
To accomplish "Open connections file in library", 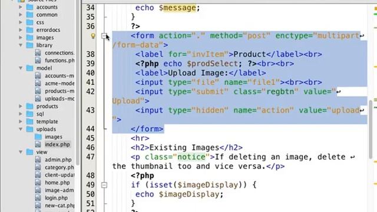I will coord(59,53).
